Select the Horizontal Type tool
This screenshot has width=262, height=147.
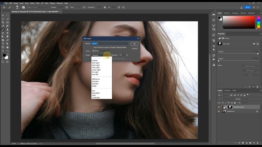[3, 44]
